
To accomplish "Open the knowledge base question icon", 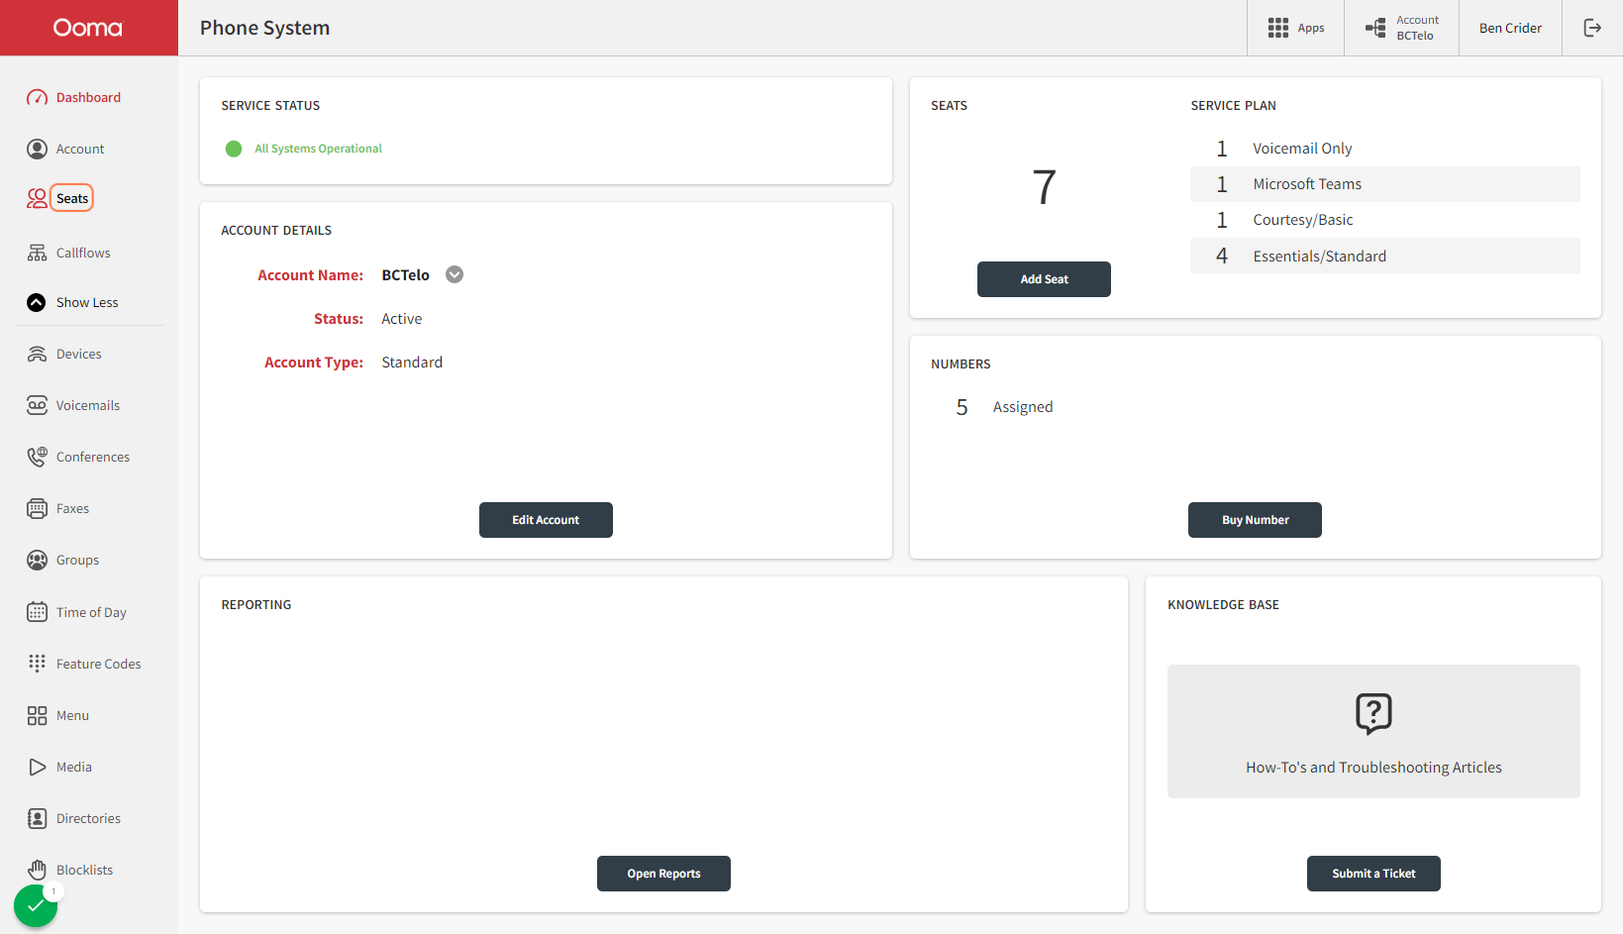I will click(1373, 713).
